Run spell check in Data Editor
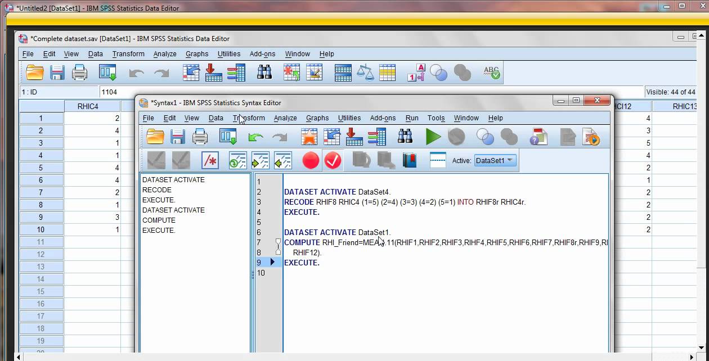709x361 pixels. click(491, 73)
